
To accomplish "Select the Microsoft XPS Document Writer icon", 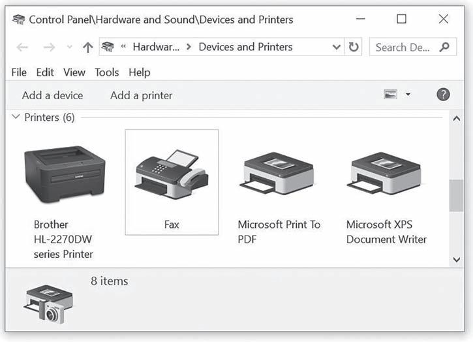I will [384, 173].
